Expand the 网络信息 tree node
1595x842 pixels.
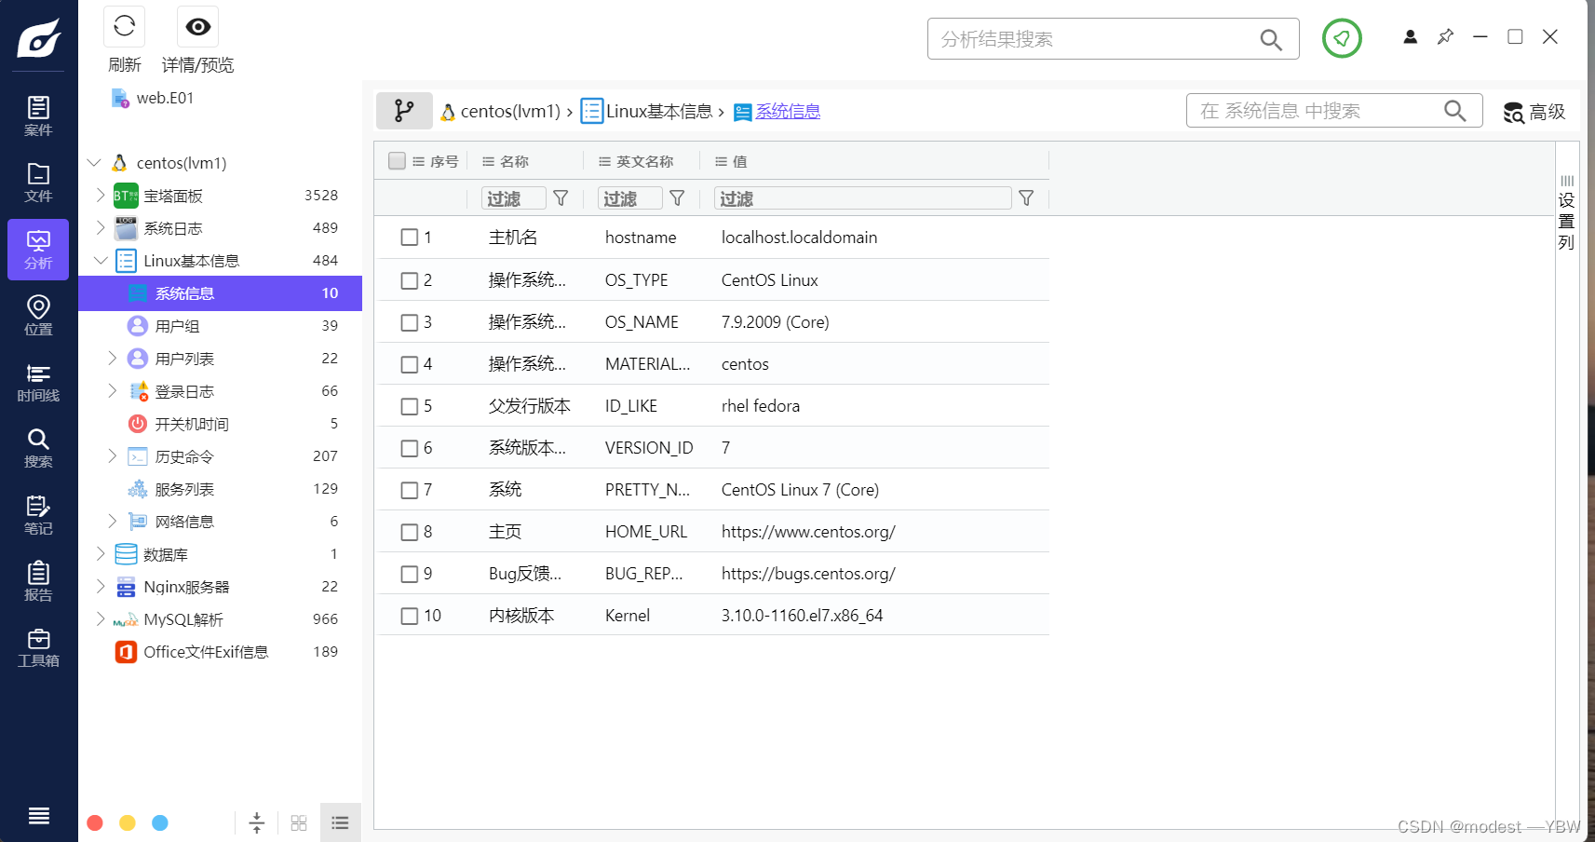(113, 522)
